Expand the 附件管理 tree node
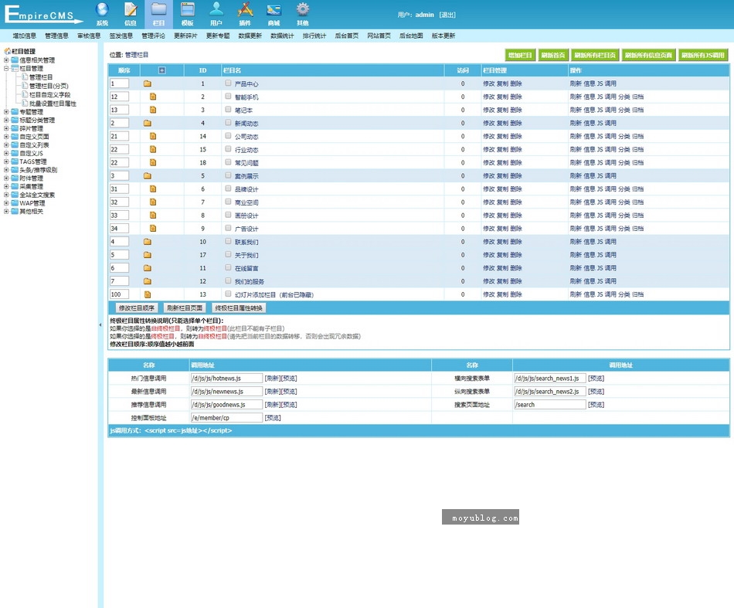 [x=6, y=178]
